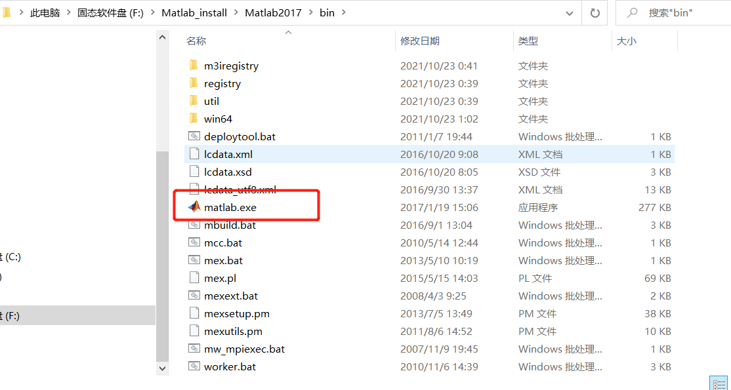Sort by 名称 column header
This screenshot has height=390, width=731.
click(x=196, y=41)
